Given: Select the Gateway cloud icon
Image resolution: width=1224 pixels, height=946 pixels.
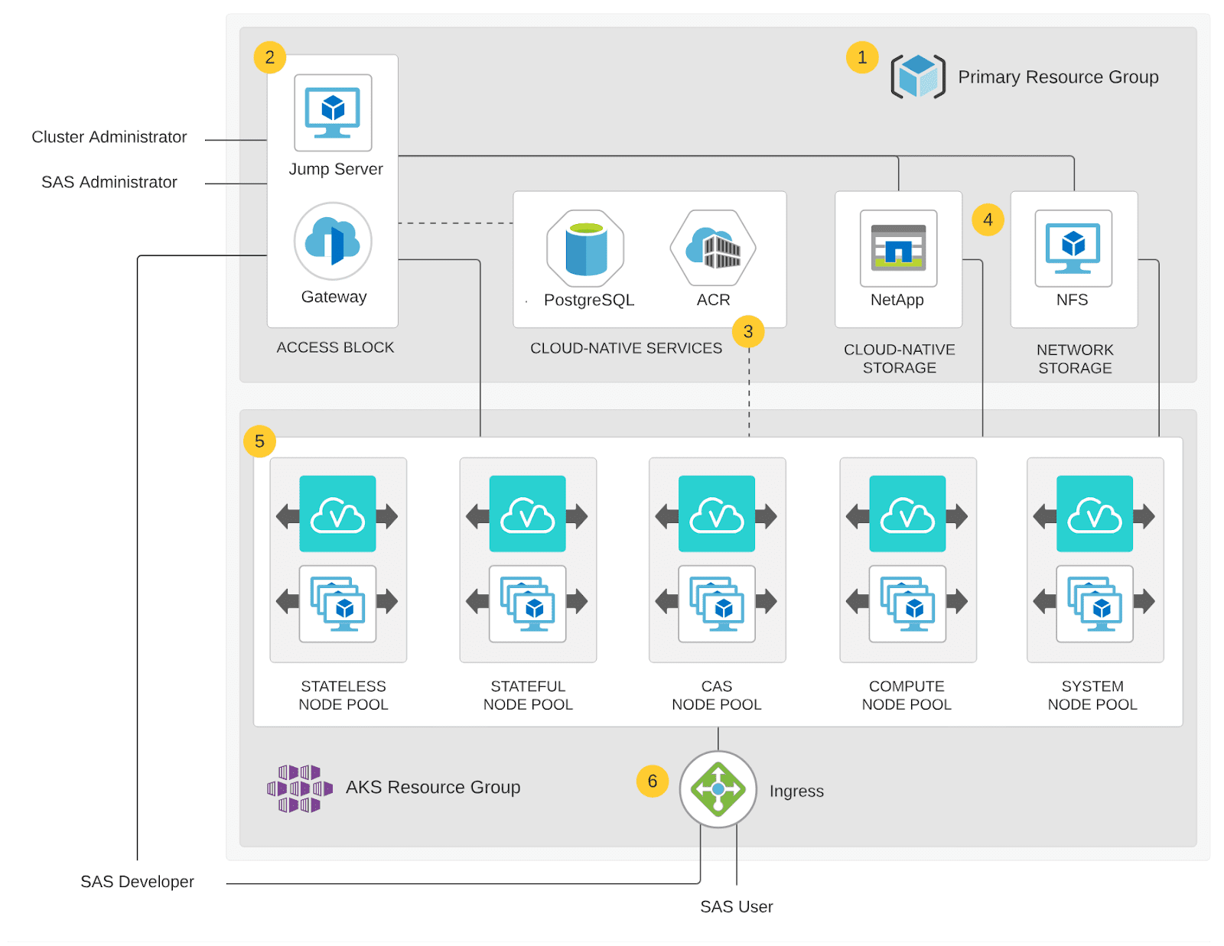Looking at the screenshot, I should 333,241.
